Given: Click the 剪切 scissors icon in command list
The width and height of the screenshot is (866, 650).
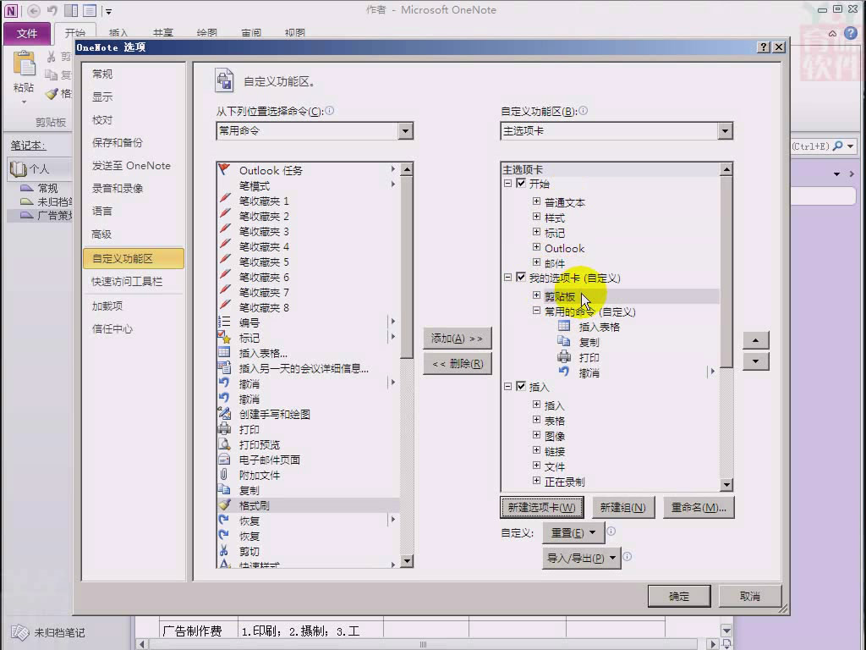Looking at the screenshot, I should (x=224, y=550).
